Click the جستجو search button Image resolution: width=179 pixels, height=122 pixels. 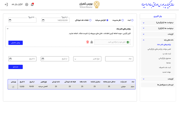pyautogui.click(x=16, y=67)
